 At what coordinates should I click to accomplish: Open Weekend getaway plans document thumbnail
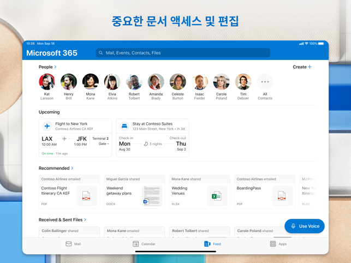(x=152, y=196)
